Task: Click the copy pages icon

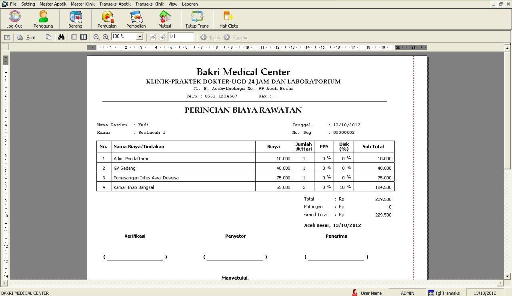Action: tap(48, 37)
